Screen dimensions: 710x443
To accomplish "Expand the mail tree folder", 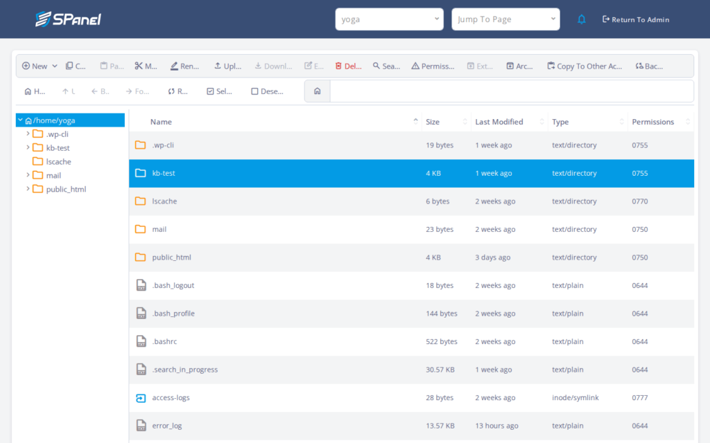I will (x=28, y=175).
